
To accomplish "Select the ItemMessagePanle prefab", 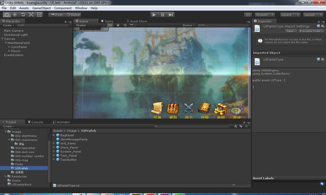I will [x=74, y=139].
